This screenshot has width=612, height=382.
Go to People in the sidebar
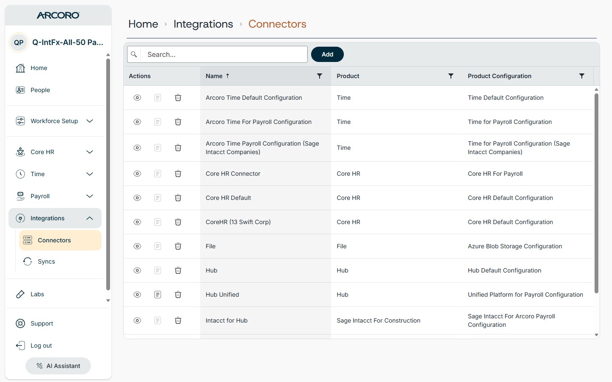55,90
